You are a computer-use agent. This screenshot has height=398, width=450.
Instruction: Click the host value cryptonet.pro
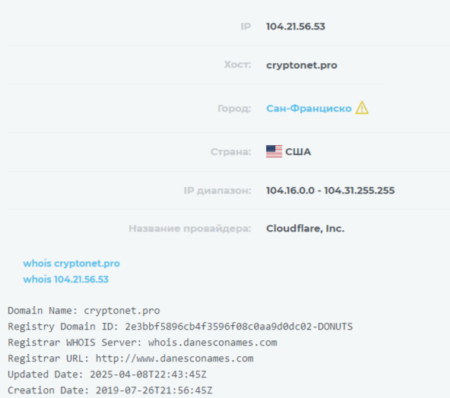pos(302,65)
